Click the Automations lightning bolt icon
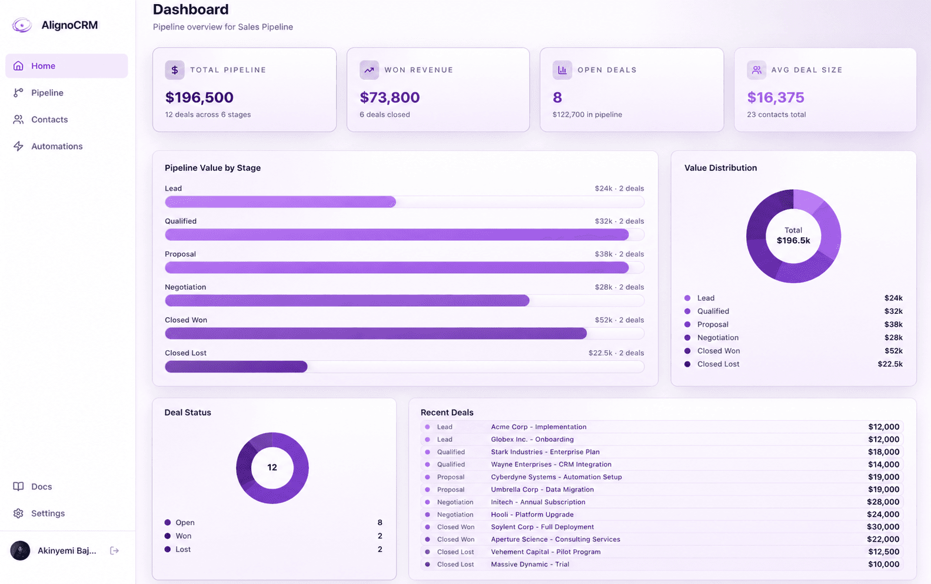This screenshot has height=584, width=931. 18,146
